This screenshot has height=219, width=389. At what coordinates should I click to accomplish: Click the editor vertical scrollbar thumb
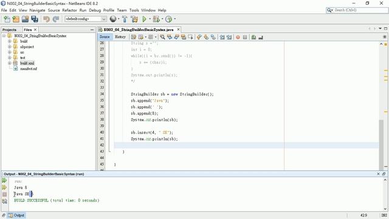tap(381, 145)
